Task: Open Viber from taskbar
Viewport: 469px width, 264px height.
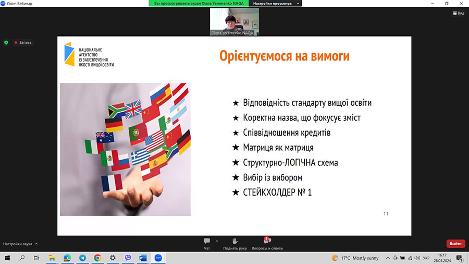Action: click(128, 258)
